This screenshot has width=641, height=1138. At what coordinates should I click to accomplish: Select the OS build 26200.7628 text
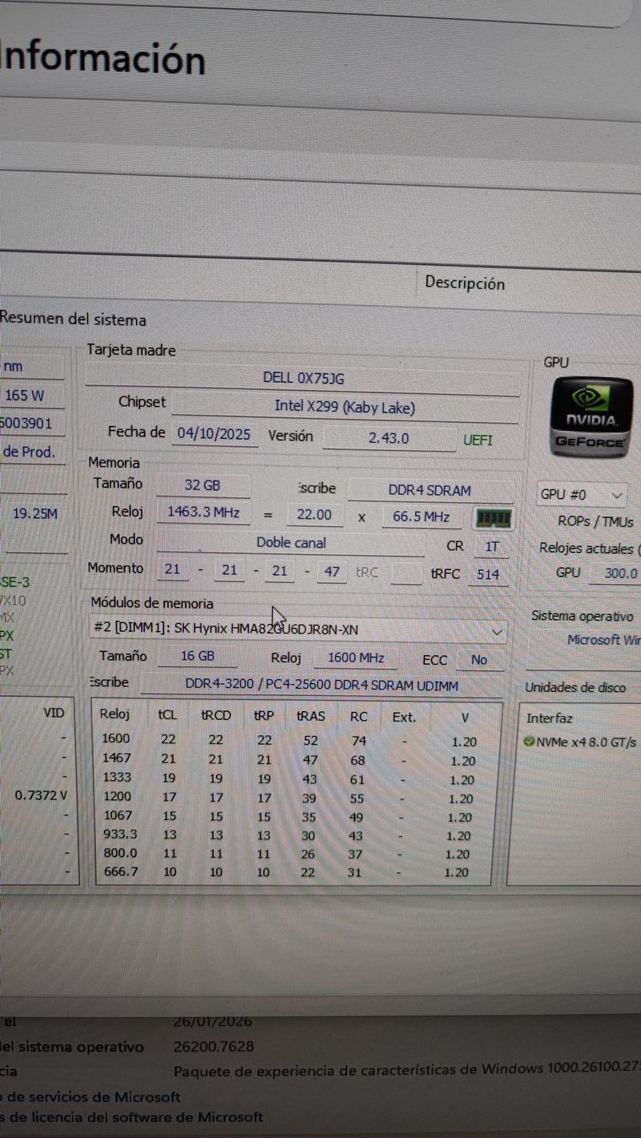click(214, 1046)
